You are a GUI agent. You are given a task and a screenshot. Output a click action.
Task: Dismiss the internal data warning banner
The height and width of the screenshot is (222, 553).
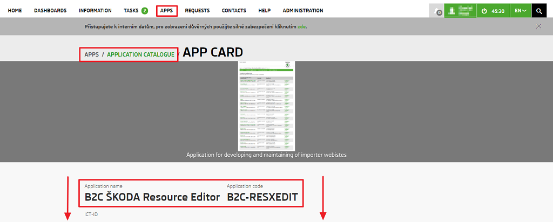tap(538, 26)
